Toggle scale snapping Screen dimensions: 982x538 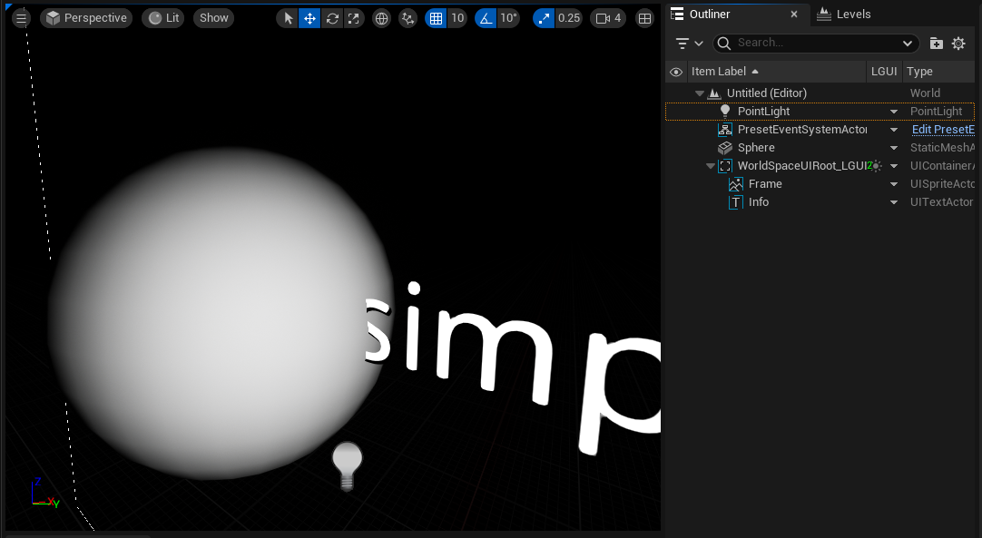pos(544,18)
